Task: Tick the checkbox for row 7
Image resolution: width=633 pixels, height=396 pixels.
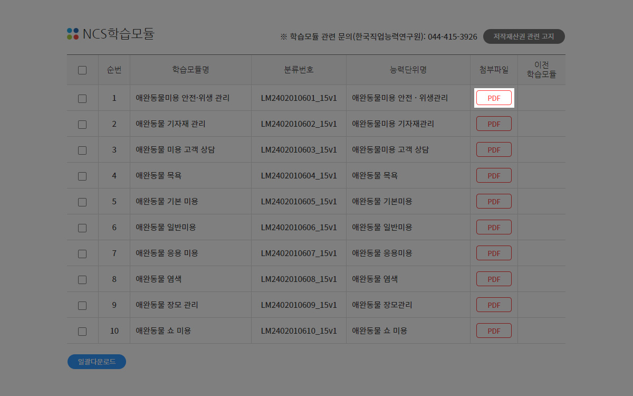Action: pos(82,254)
